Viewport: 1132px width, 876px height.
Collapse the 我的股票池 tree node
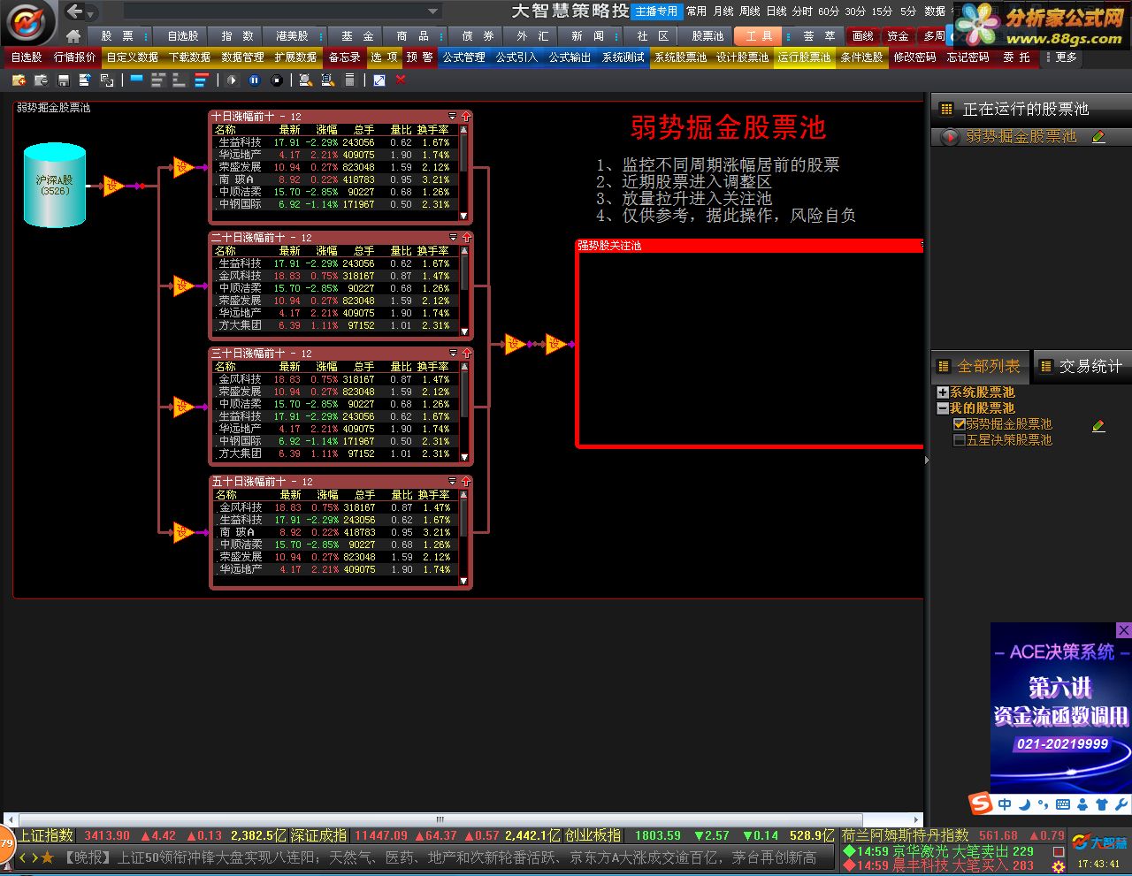tap(943, 408)
